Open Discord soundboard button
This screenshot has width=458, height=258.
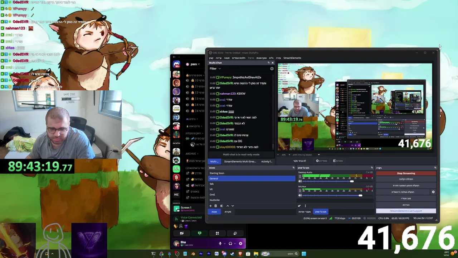(235, 233)
